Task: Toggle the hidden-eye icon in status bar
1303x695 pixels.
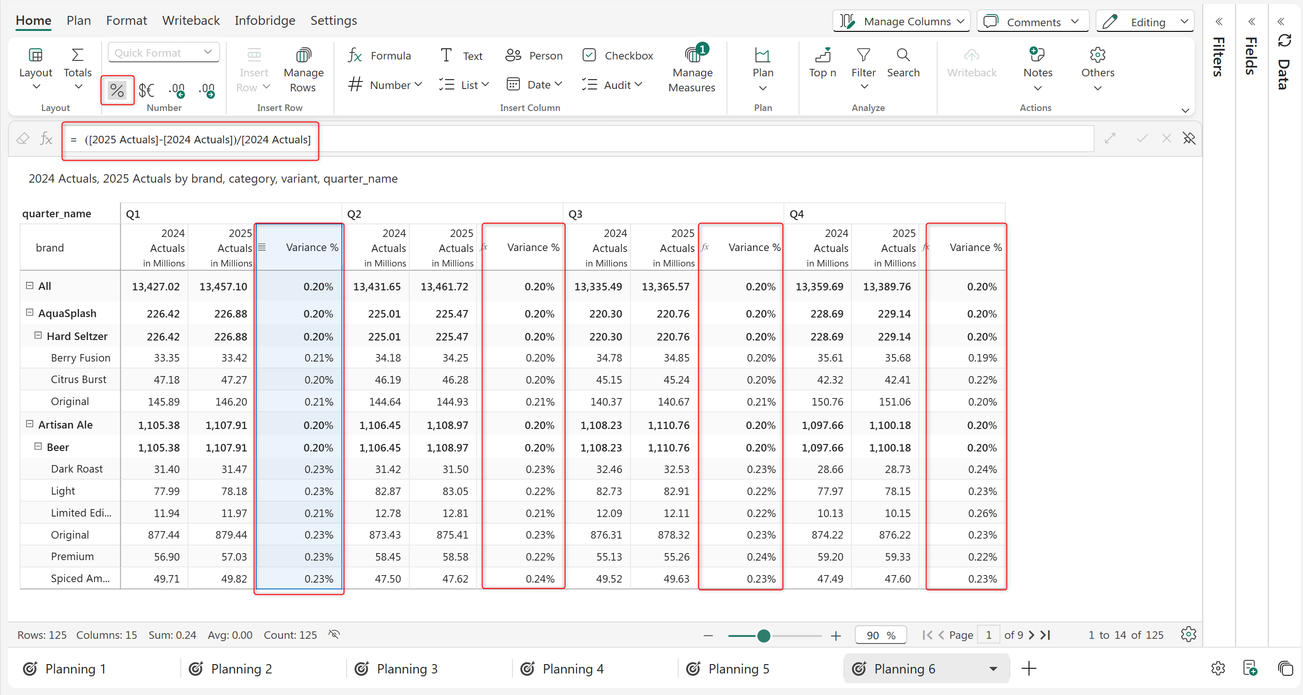Action: (334, 634)
